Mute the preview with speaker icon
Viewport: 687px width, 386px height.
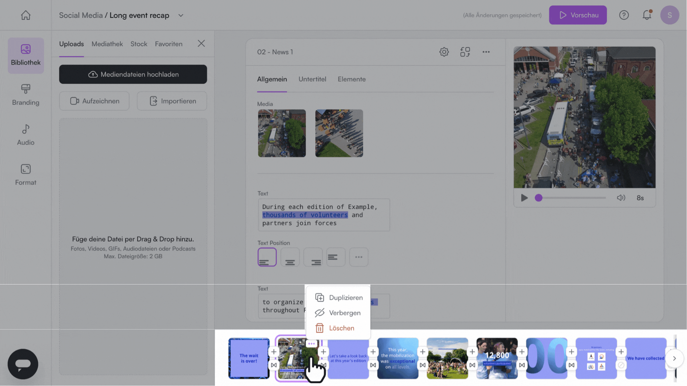coord(621,198)
